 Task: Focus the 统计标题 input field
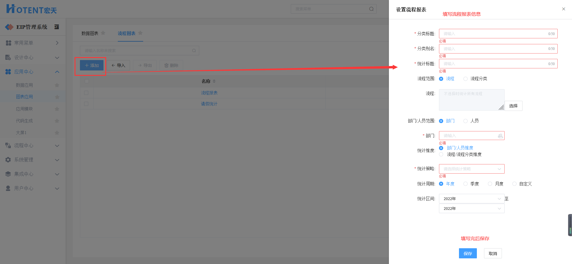click(x=498, y=64)
